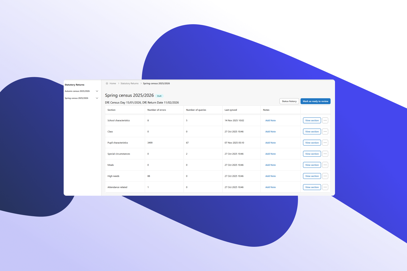Screen dimensions: 407x271
Task: Open more options for Pupil characteristics row
Action: (325, 143)
